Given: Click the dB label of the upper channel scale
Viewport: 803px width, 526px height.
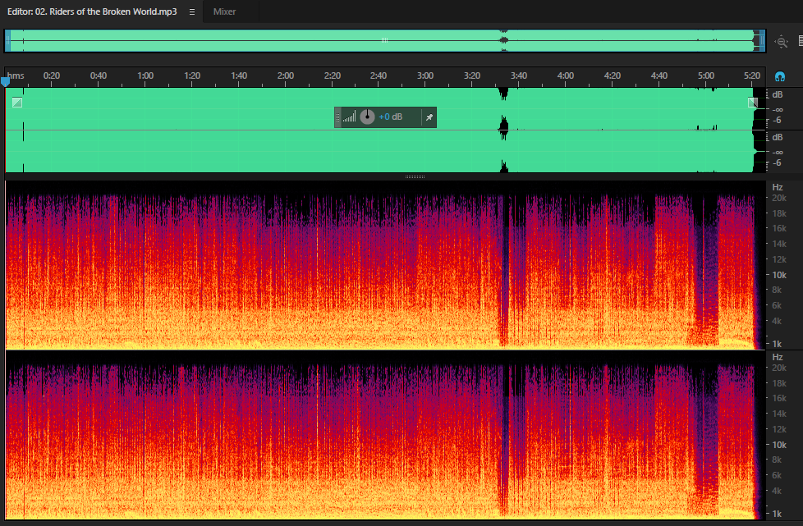Looking at the screenshot, I should pyautogui.click(x=778, y=94).
